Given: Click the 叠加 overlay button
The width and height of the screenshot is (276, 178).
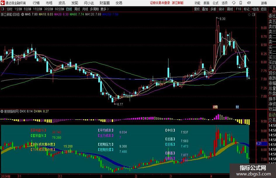Looking at the screenshot, I should (205, 9).
